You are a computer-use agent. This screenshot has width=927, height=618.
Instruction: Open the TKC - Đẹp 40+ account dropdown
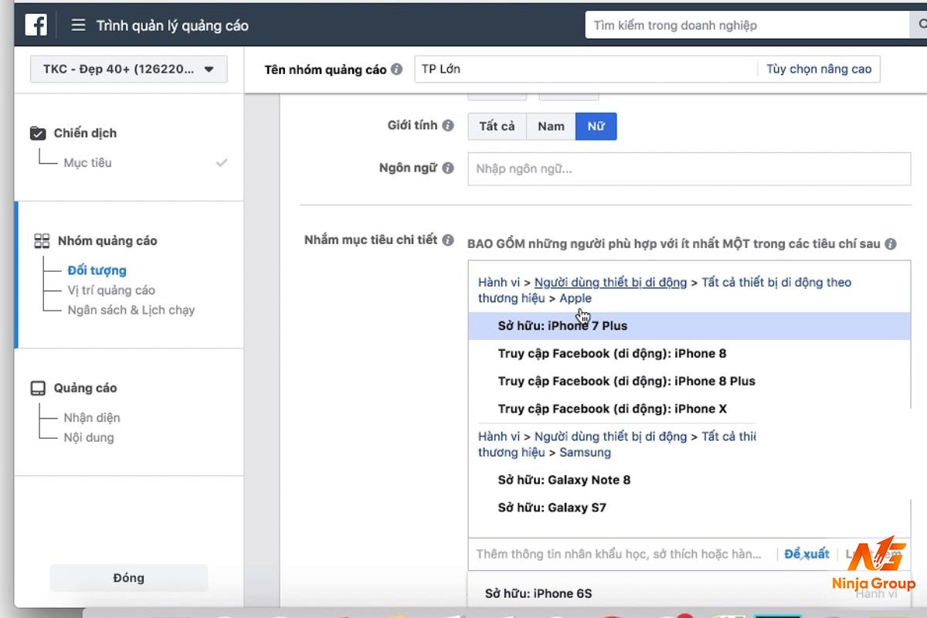(129, 69)
